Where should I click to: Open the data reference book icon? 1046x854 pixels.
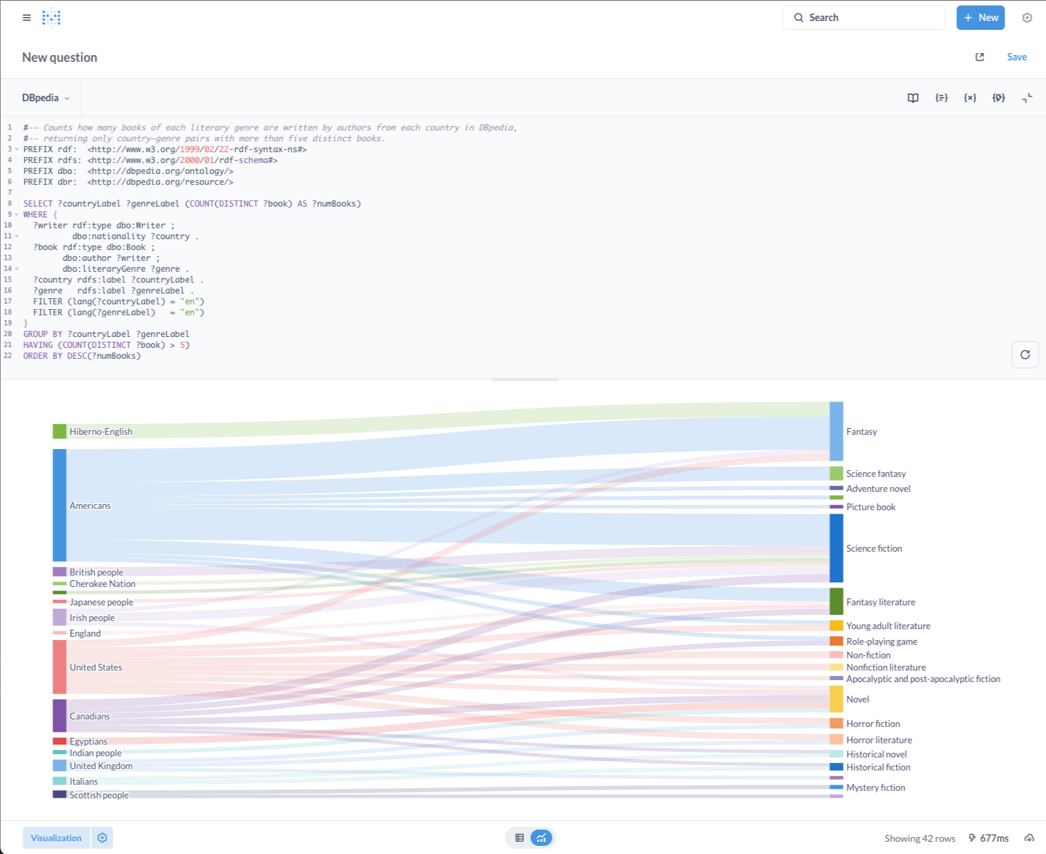[x=913, y=98]
